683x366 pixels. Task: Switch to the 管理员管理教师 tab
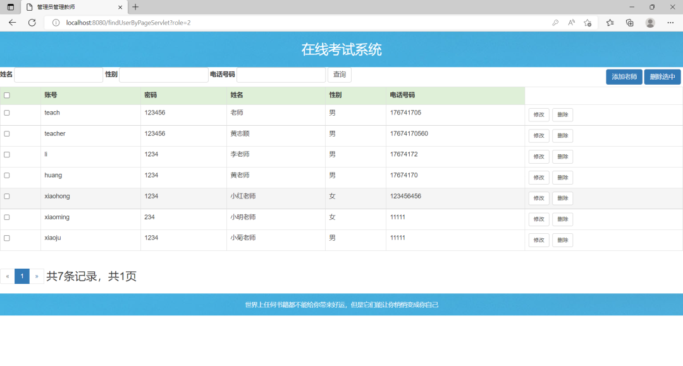coord(74,7)
